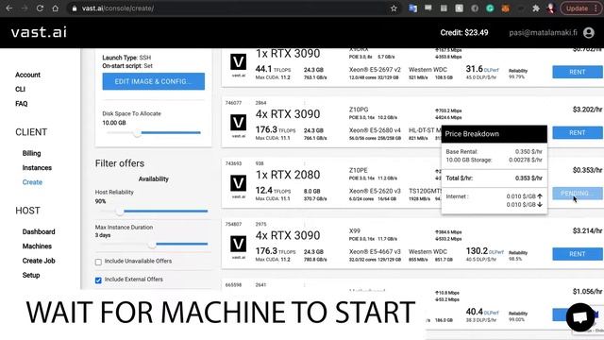Open the host Setup link
This screenshot has height=340, width=604.
click(31, 275)
